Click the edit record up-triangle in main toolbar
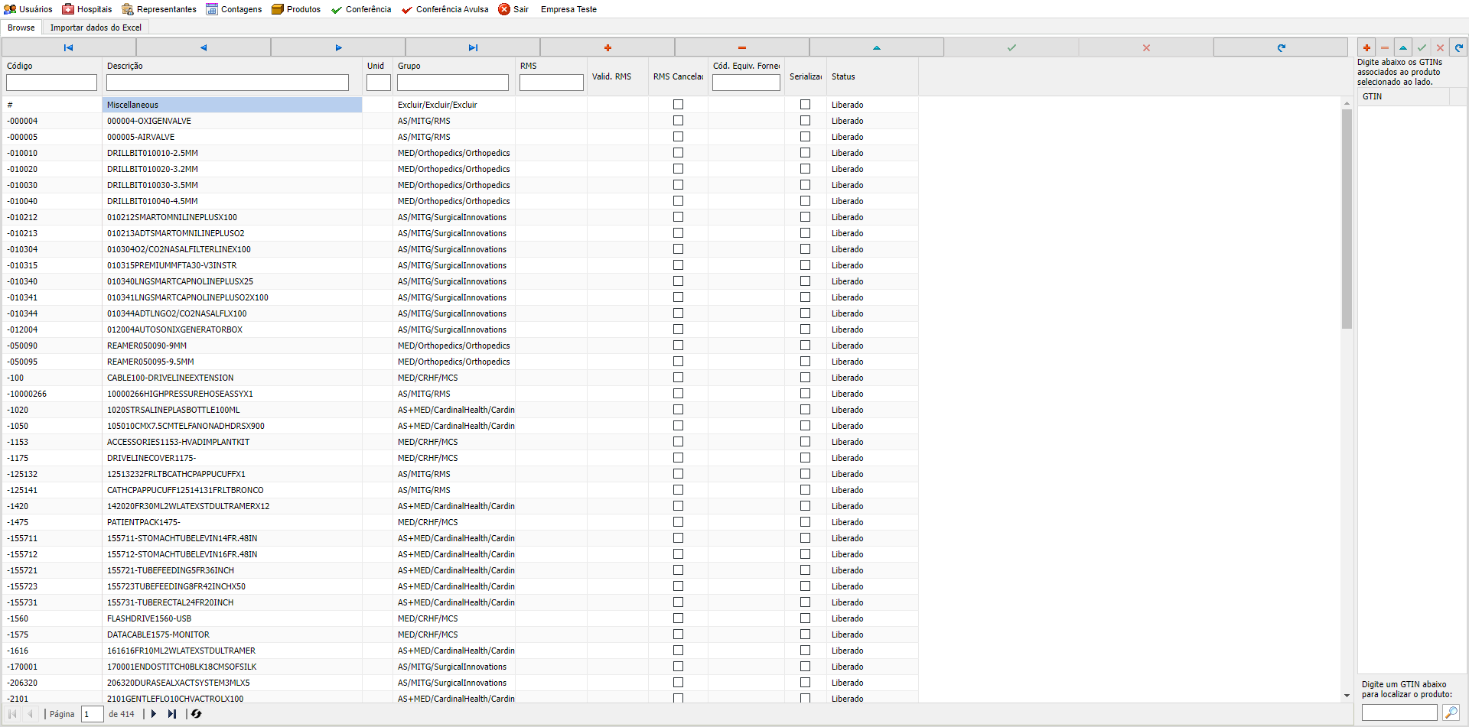 [x=877, y=47]
